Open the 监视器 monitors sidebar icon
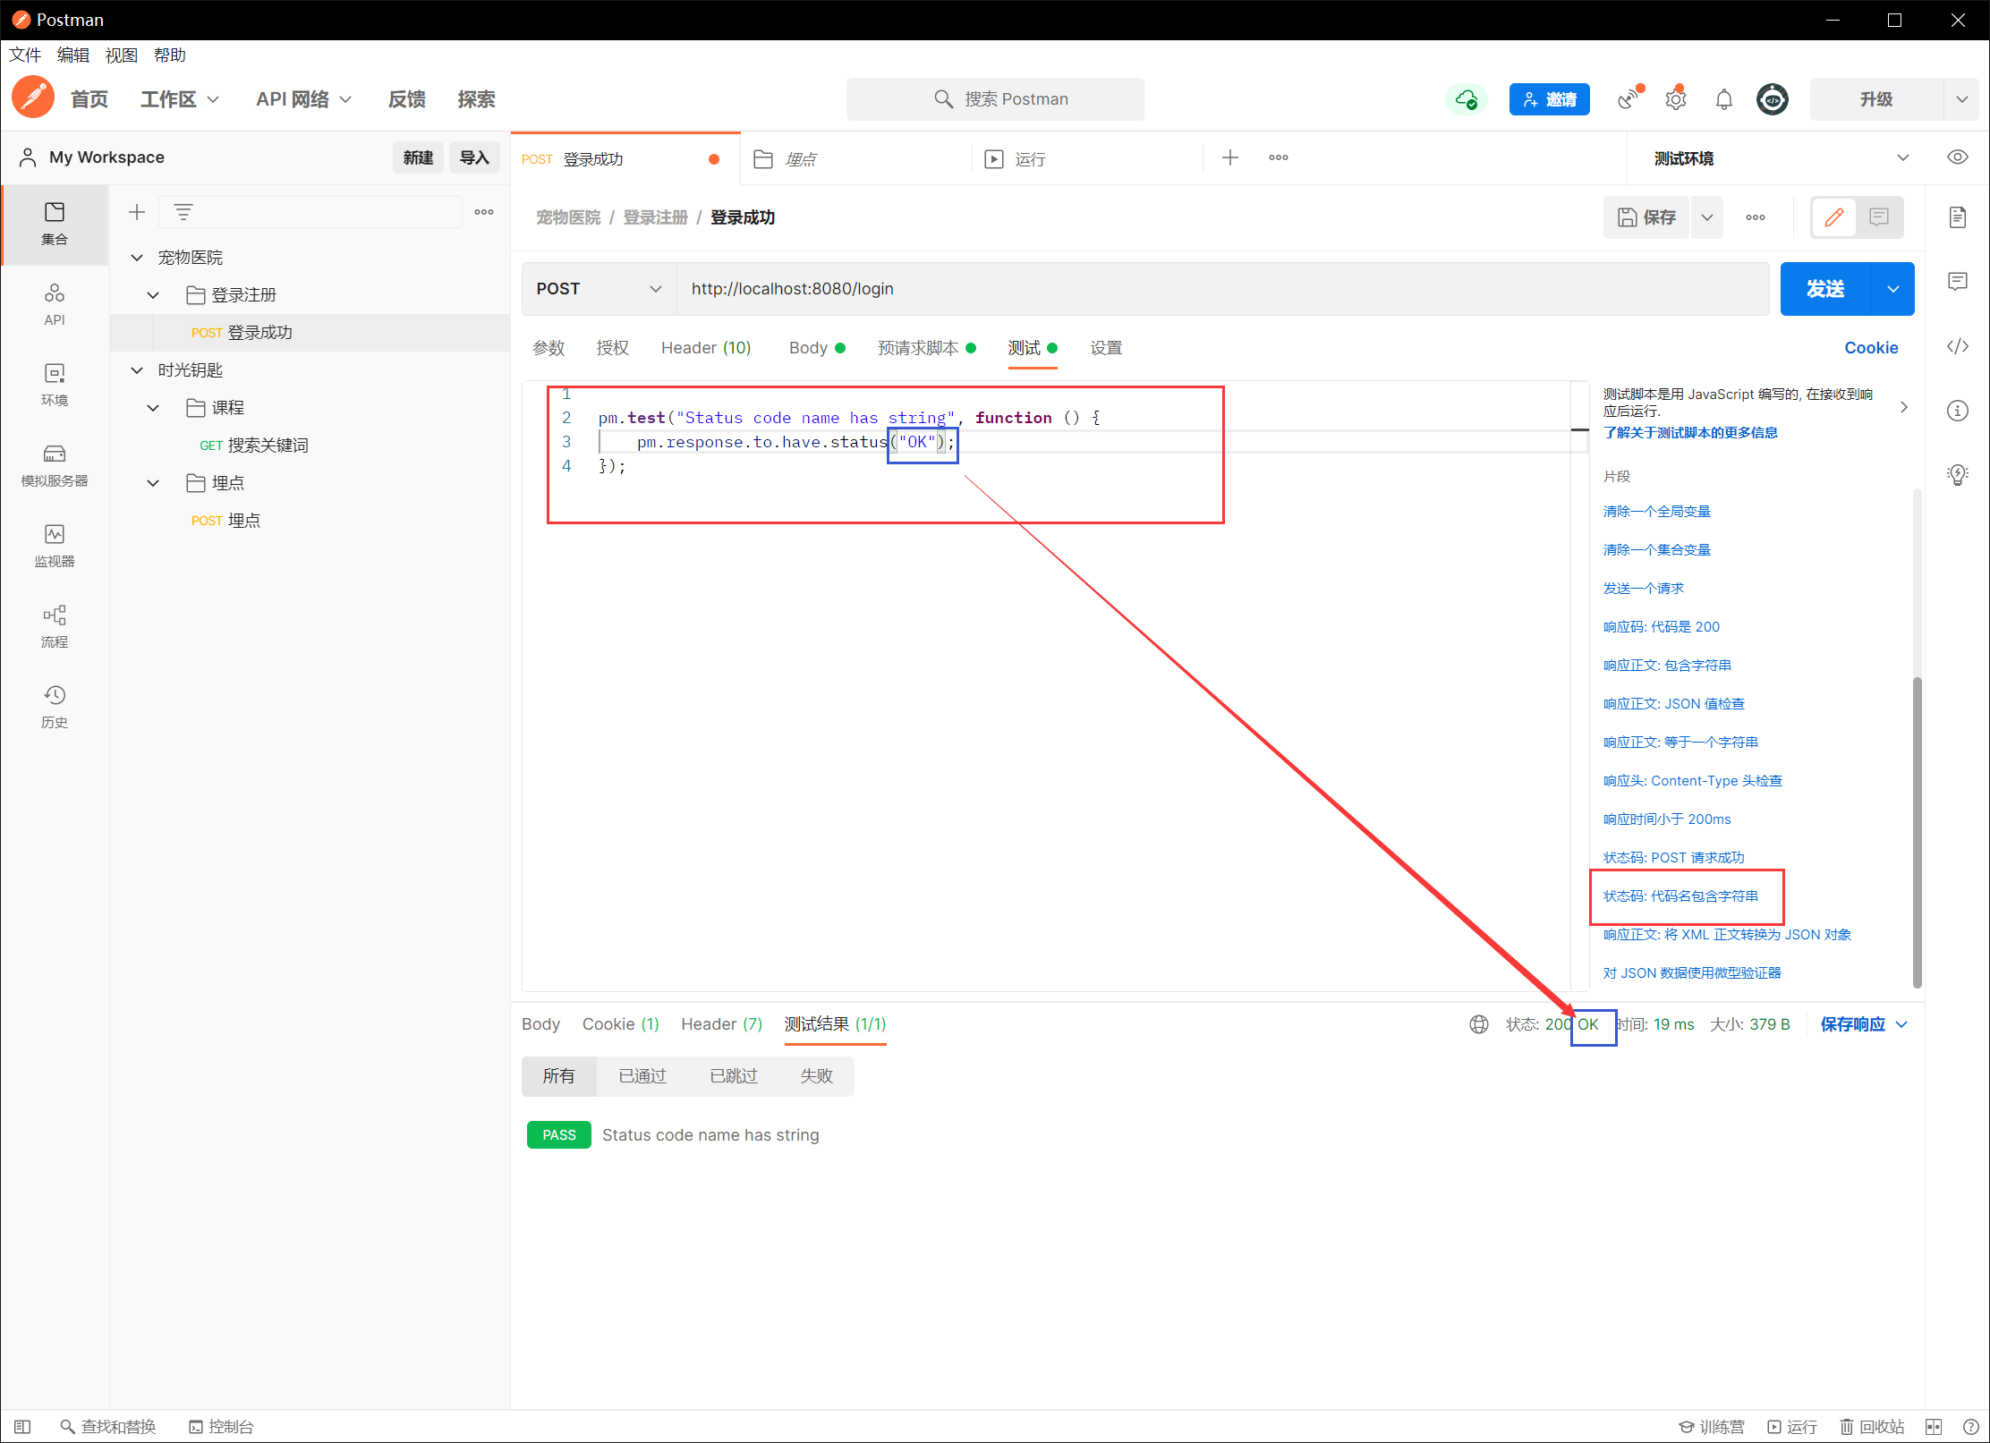1990x1443 pixels. (54, 546)
